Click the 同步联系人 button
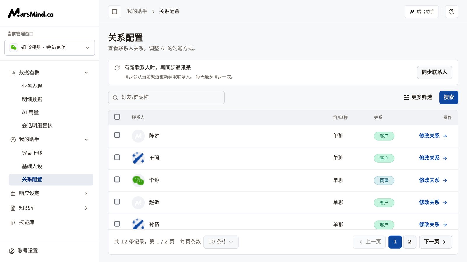The height and width of the screenshot is (262, 467). tap(434, 72)
